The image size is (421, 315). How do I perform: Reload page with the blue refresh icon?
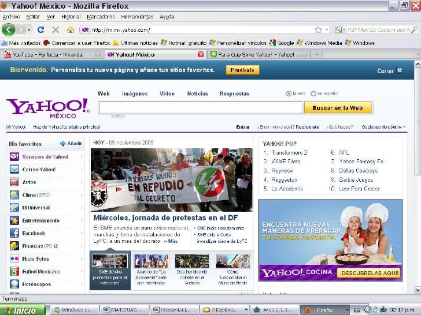pos(40,29)
